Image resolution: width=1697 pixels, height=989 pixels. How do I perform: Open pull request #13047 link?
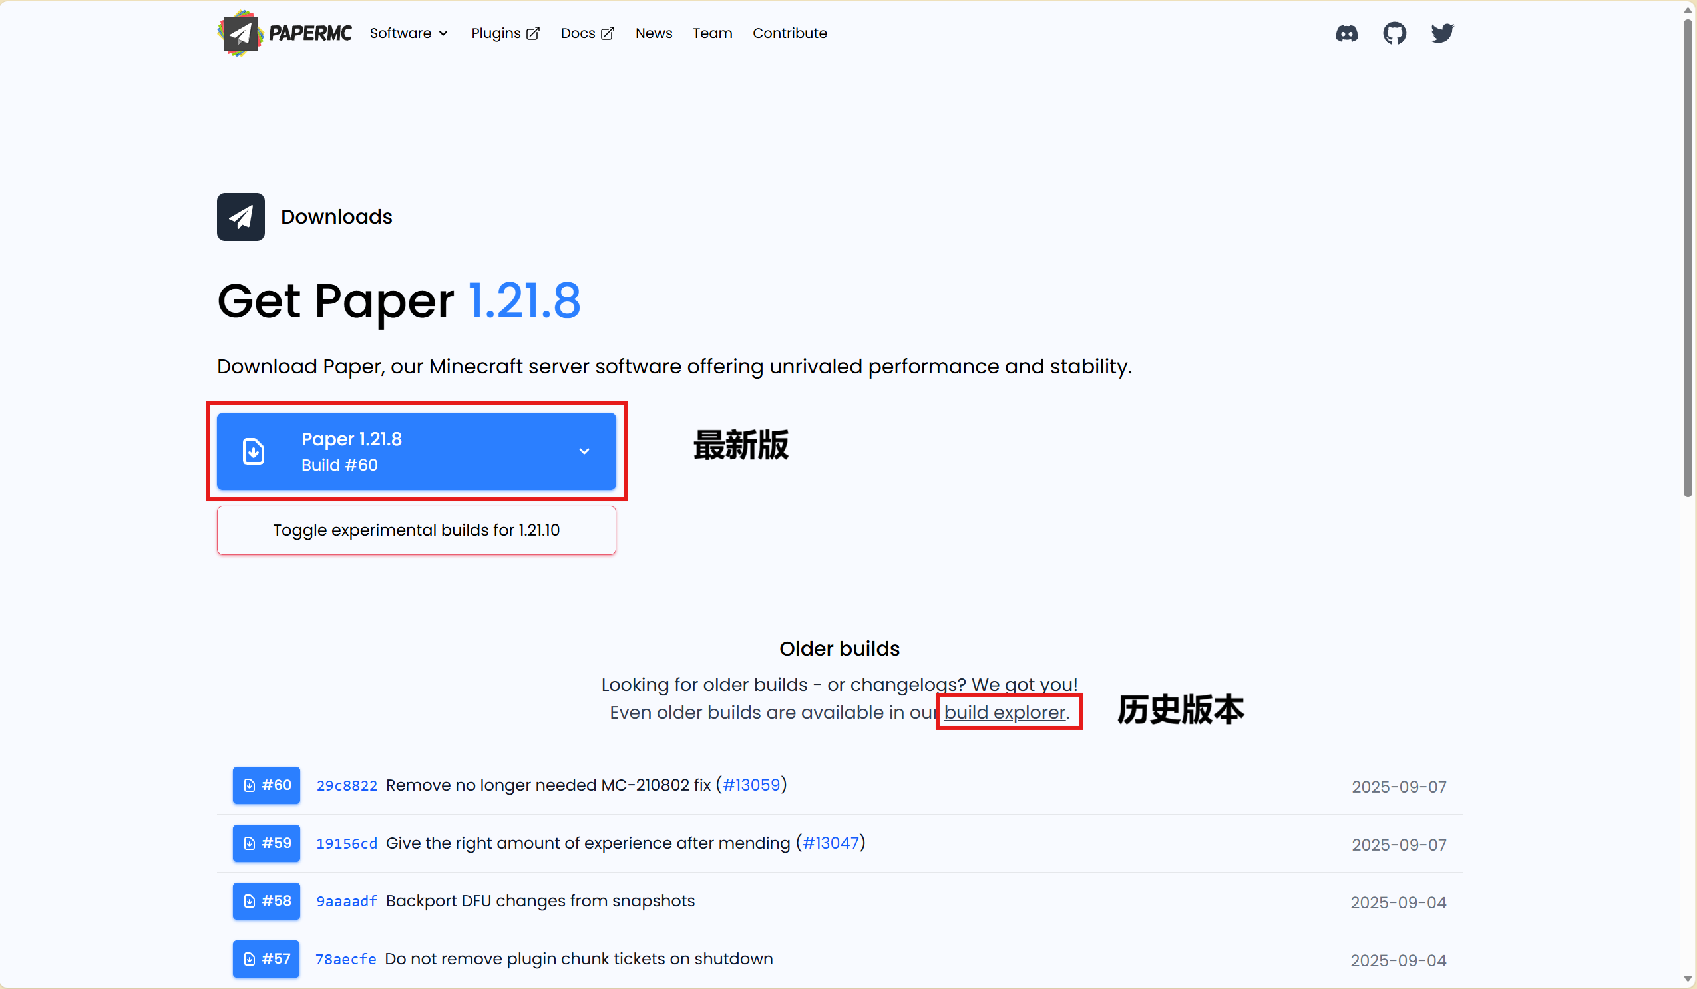pos(831,843)
